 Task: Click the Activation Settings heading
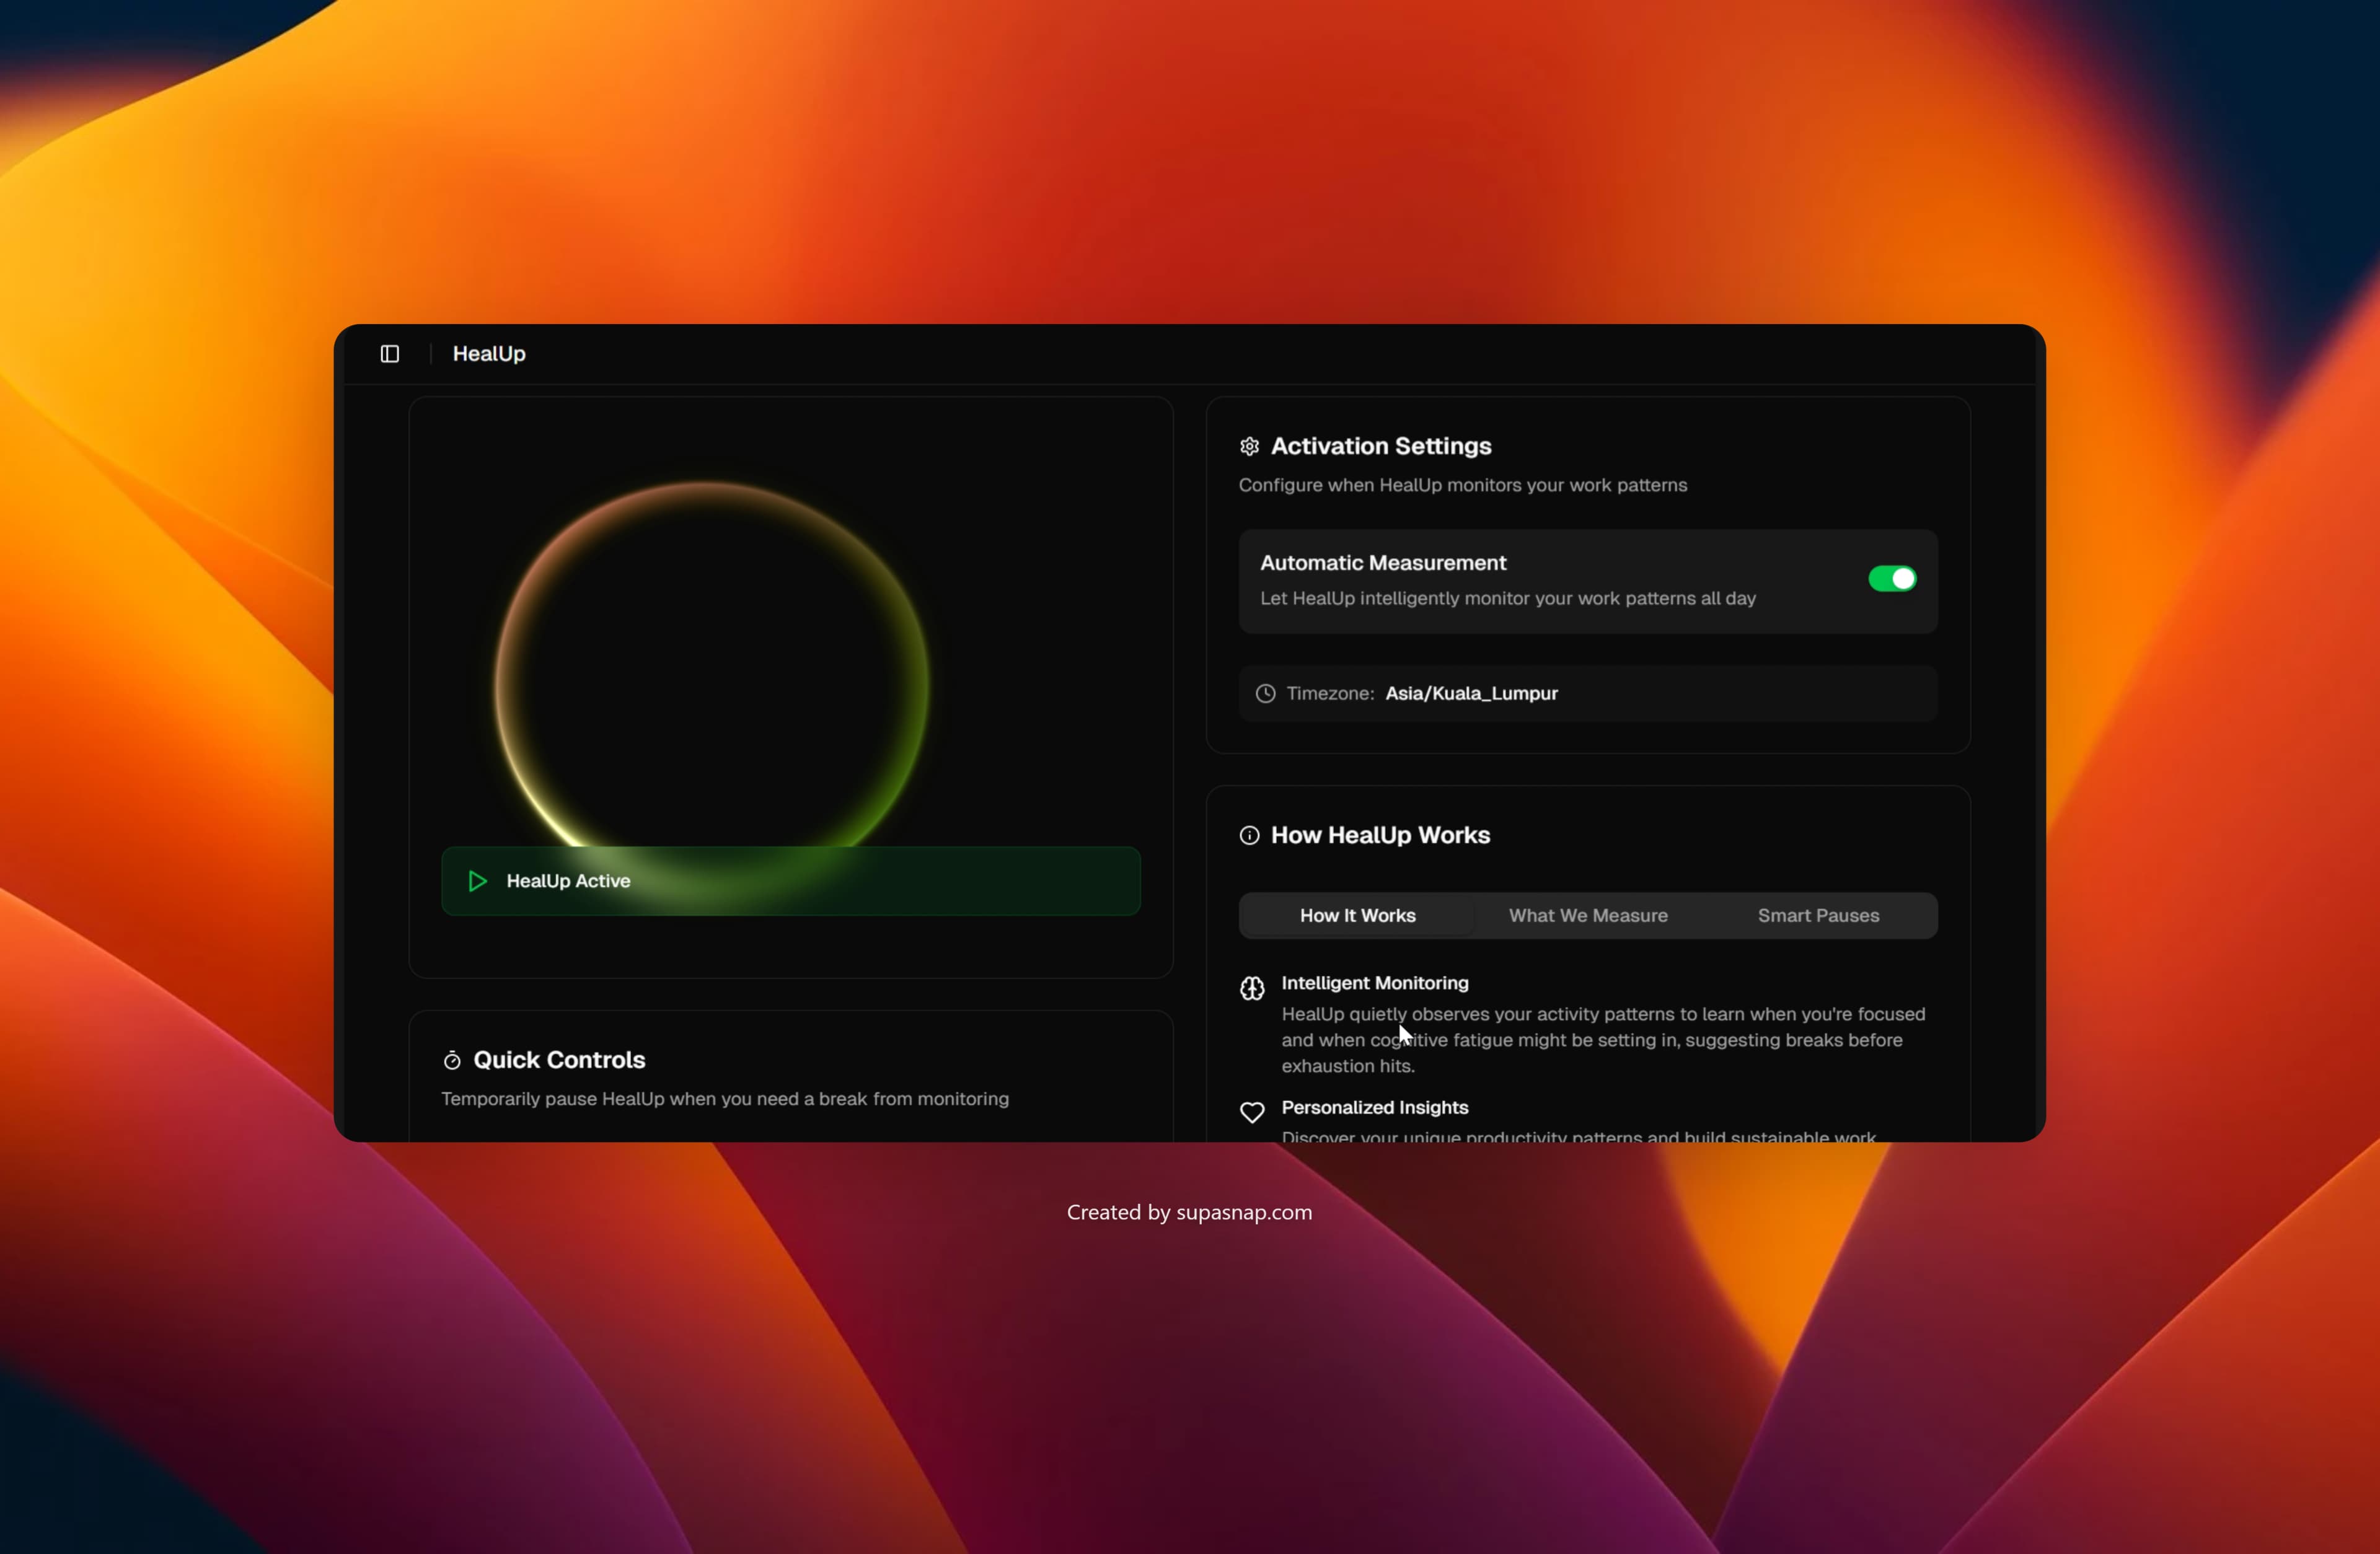[x=1381, y=446]
